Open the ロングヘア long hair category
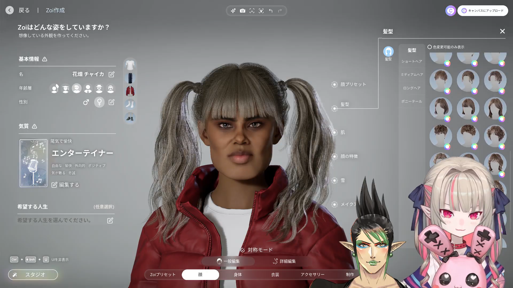This screenshot has height=288, width=513. pyautogui.click(x=411, y=88)
